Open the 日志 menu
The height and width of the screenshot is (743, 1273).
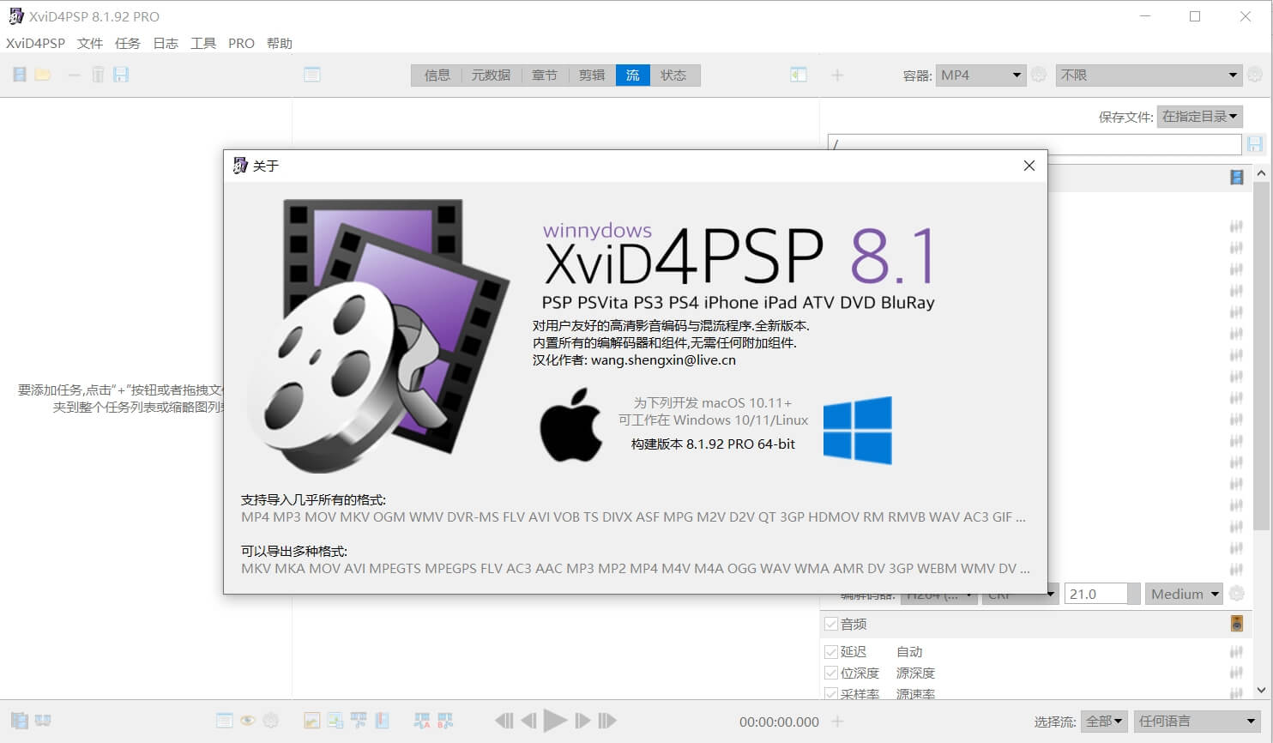pos(166,43)
